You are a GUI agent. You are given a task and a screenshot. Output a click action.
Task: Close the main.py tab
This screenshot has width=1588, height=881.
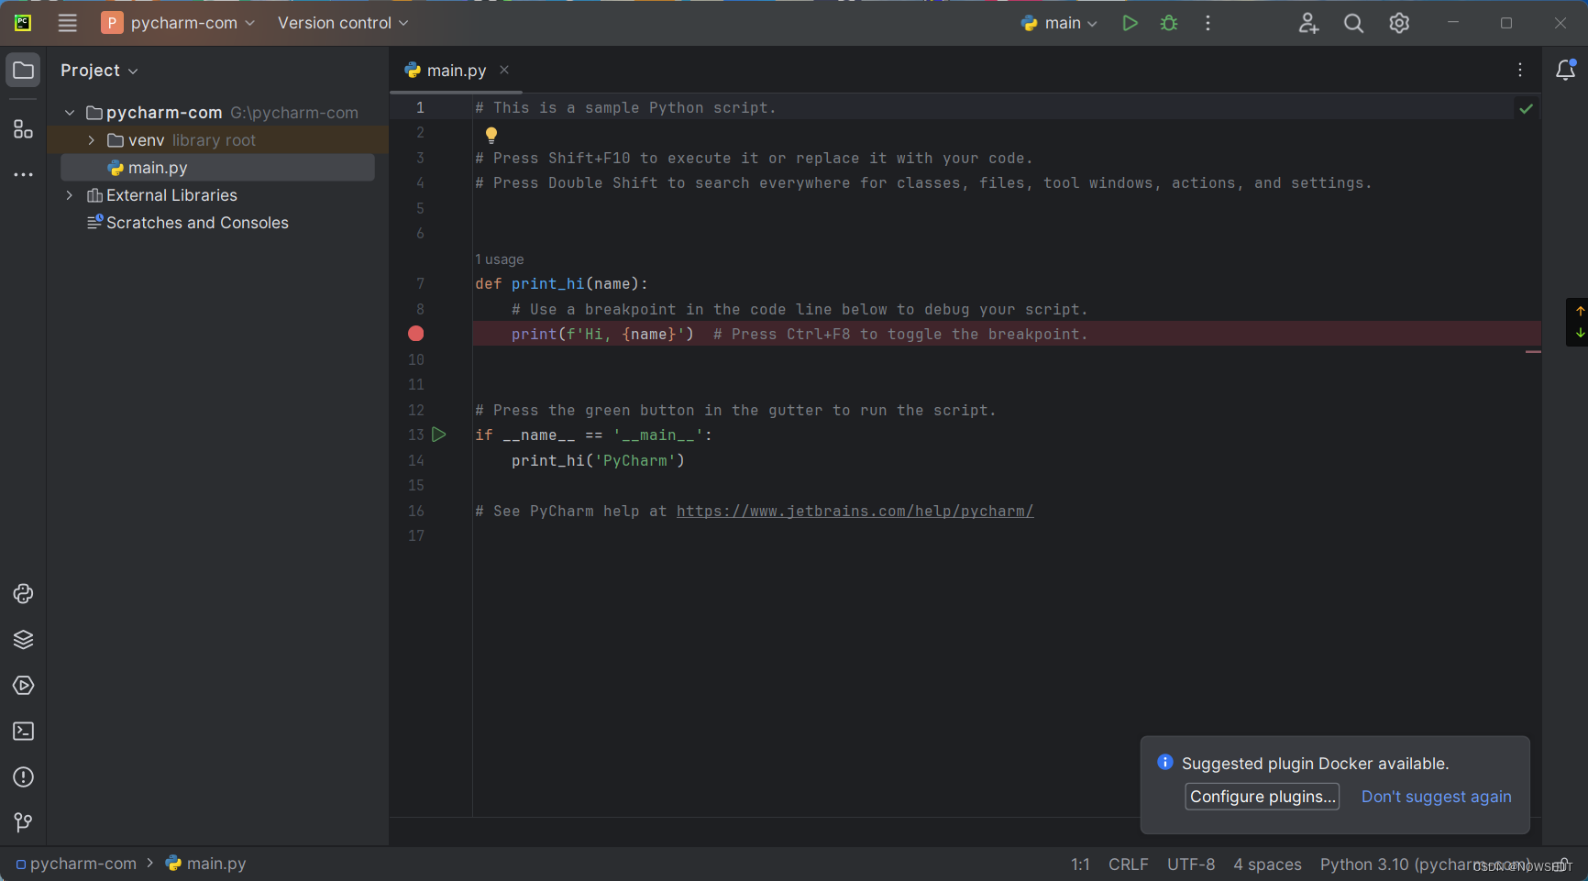click(504, 70)
